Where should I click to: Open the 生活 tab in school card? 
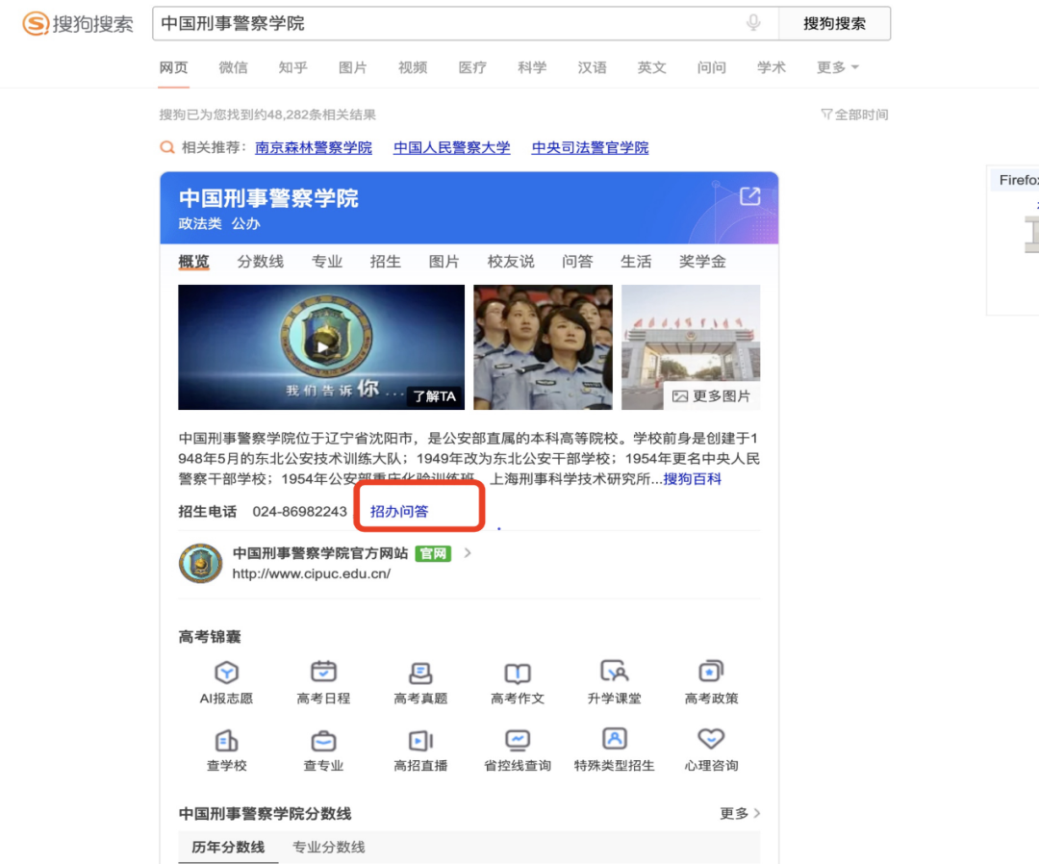[x=636, y=262]
